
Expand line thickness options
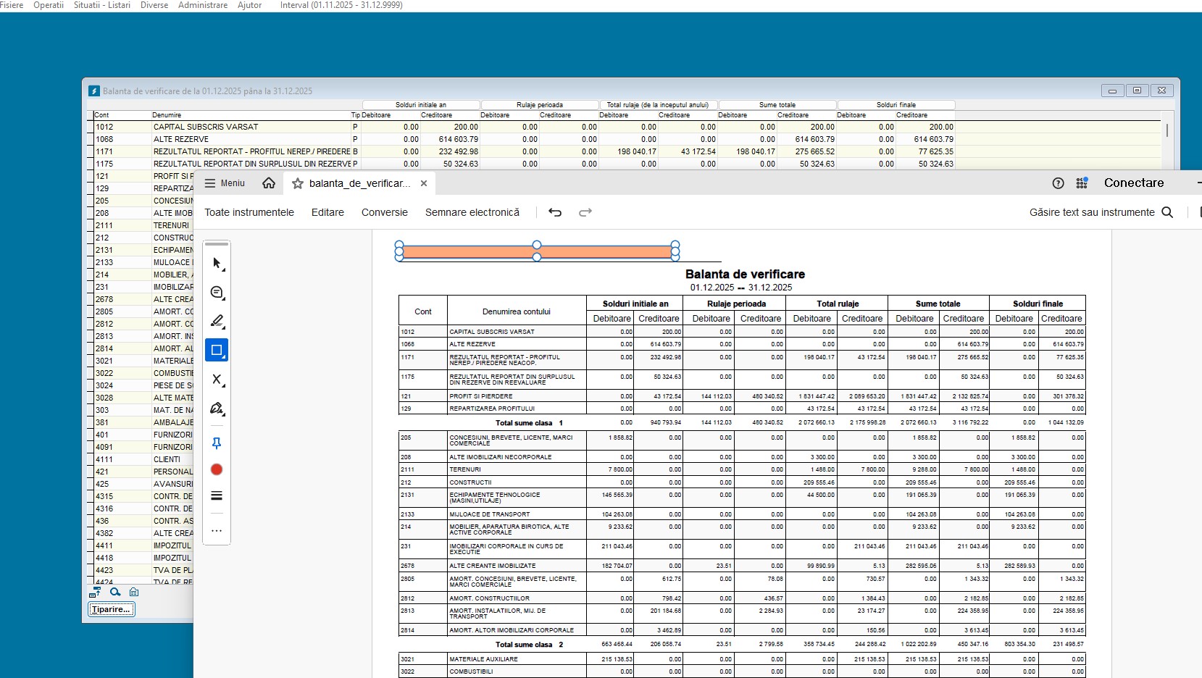click(217, 496)
